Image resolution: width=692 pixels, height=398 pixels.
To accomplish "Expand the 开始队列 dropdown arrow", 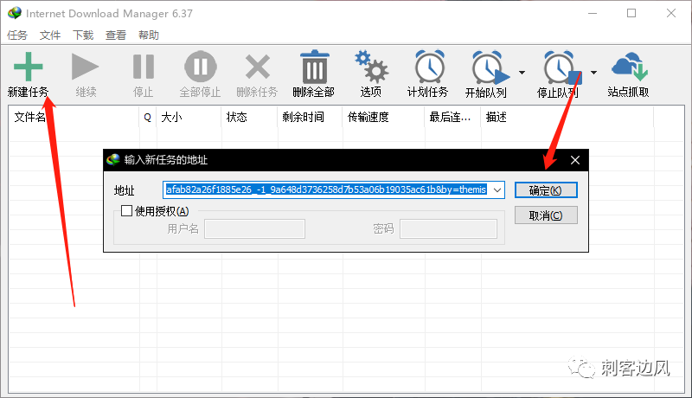I will [522, 73].
